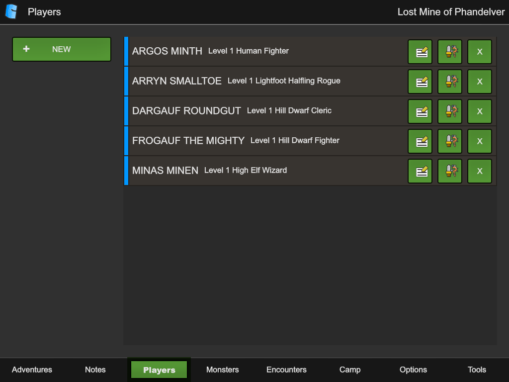
Task: Open the Encounters tab
Action: [x=286, y=370]
